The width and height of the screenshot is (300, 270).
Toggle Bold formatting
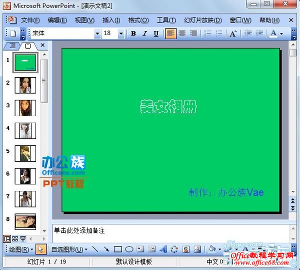(133, 34)
